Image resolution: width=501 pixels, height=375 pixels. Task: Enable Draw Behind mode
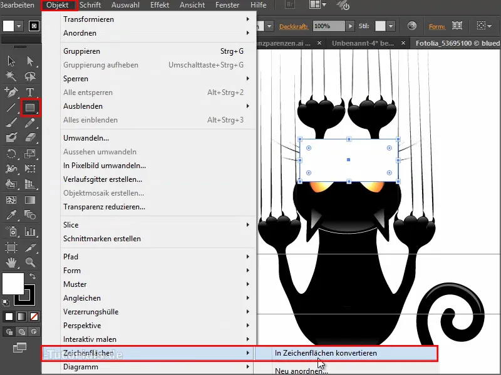point(21,332)
